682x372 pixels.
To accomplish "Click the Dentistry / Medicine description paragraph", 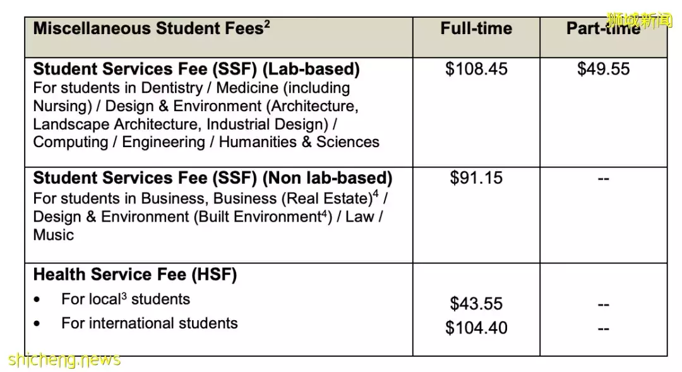I will 206,115.
